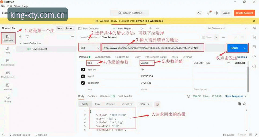259x137 pixels.
Task: Open the Edit menu
Action: (x=10, y=6)
